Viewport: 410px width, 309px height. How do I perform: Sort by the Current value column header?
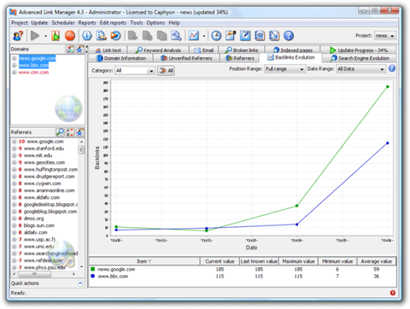click(220, 261)
